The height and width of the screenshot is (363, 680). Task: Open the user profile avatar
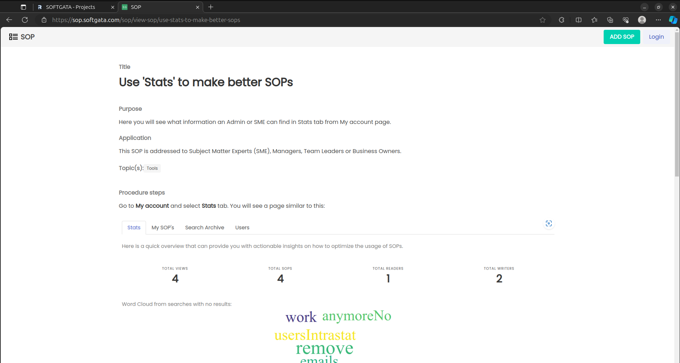[642, 20]
